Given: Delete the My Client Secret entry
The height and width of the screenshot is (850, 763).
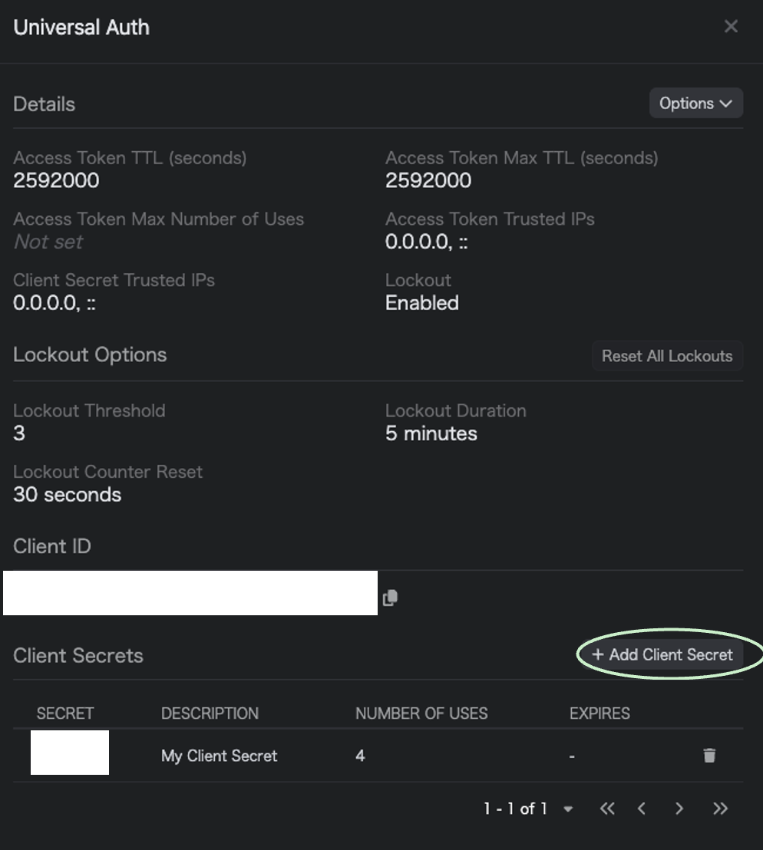Looking at the screenshot, I should (x=709, y=755).
